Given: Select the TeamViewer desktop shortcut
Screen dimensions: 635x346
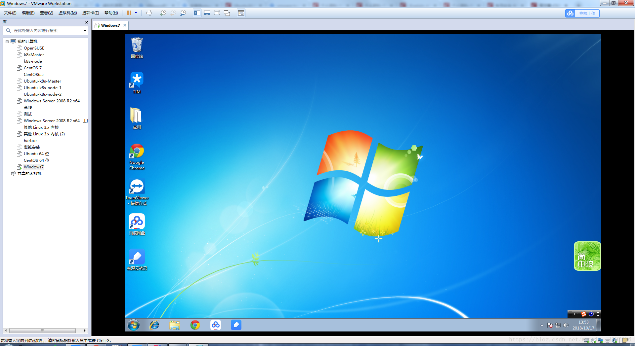Looking at the screenshot, I should [137, 192].
